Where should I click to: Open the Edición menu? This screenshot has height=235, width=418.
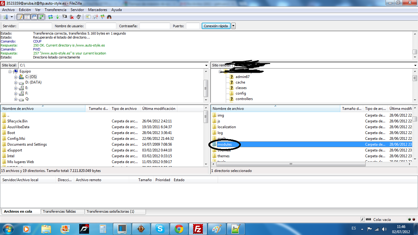pyautogui.click(x=25, y=10)
